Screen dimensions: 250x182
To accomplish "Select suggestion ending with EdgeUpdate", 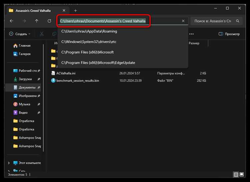I will pos(123,63).
